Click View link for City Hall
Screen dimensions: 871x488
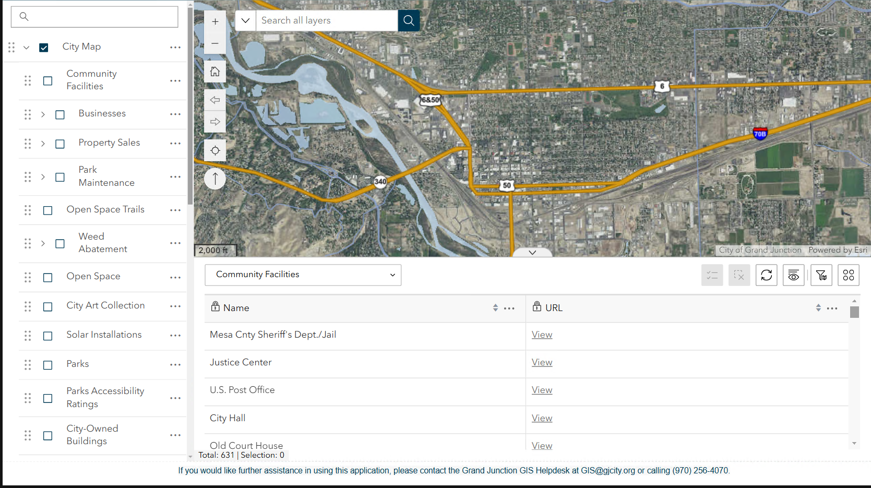click(542, 418)
